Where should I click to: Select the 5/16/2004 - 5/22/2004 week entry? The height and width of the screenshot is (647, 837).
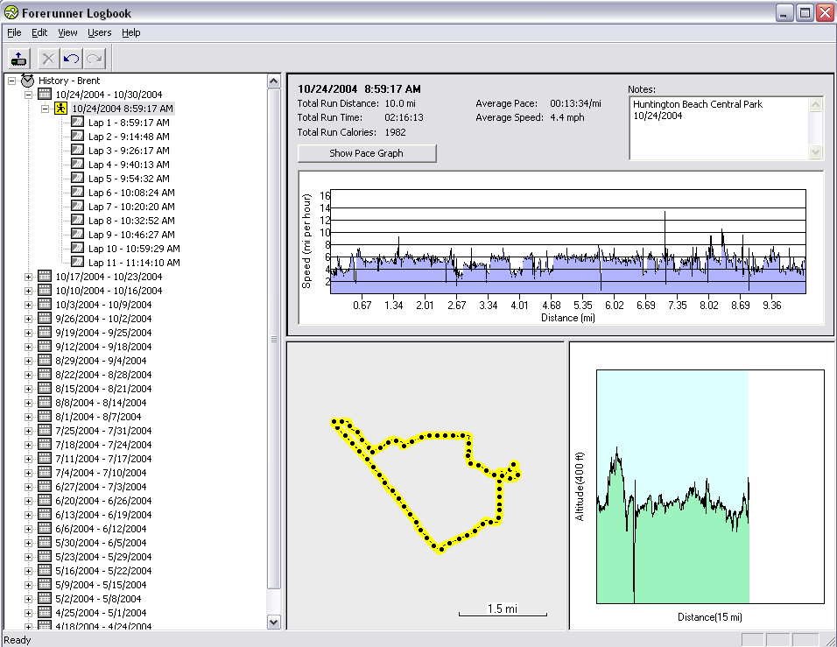pos(103,571)
